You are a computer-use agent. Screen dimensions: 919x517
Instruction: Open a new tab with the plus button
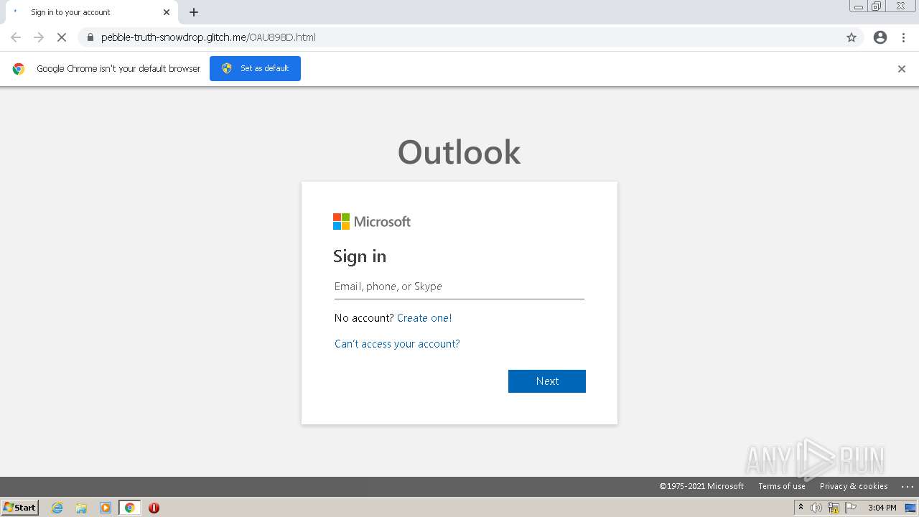194,12
